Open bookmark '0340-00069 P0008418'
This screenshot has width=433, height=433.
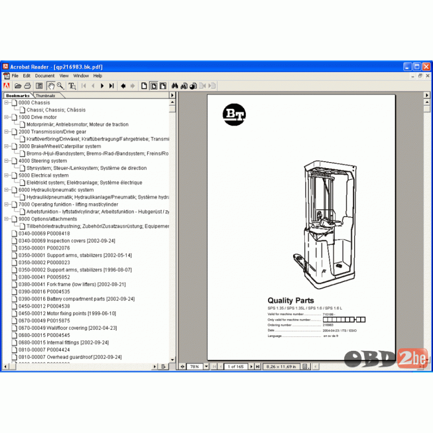click(44, 234)
